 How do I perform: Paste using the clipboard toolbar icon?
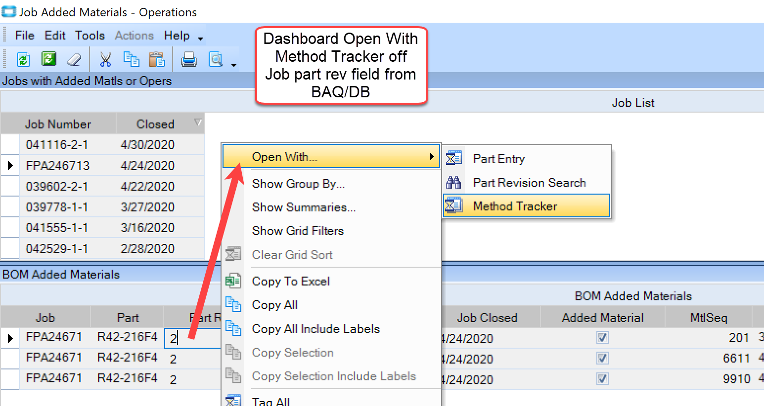click(x=157, y=59)
